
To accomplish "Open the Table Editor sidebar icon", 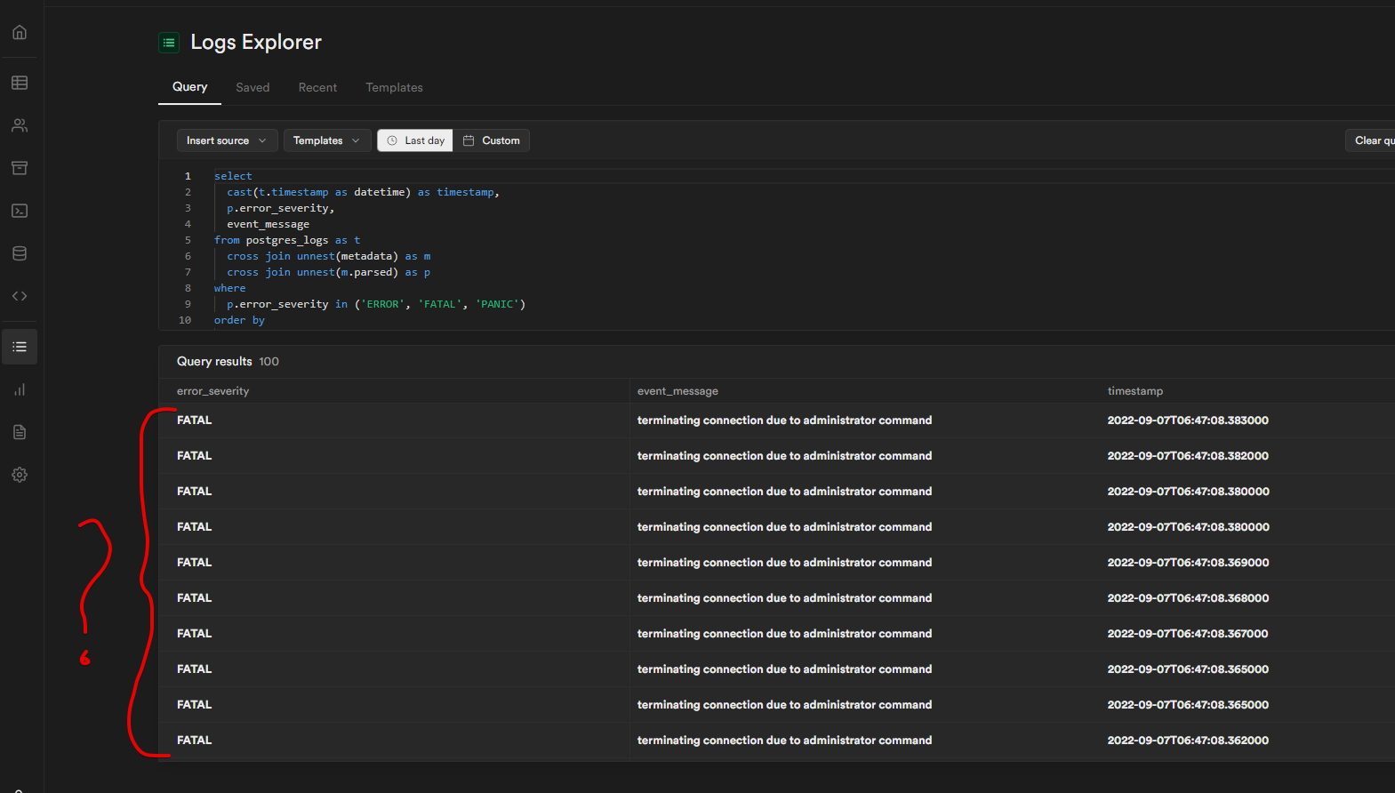I will pos(20,83).
